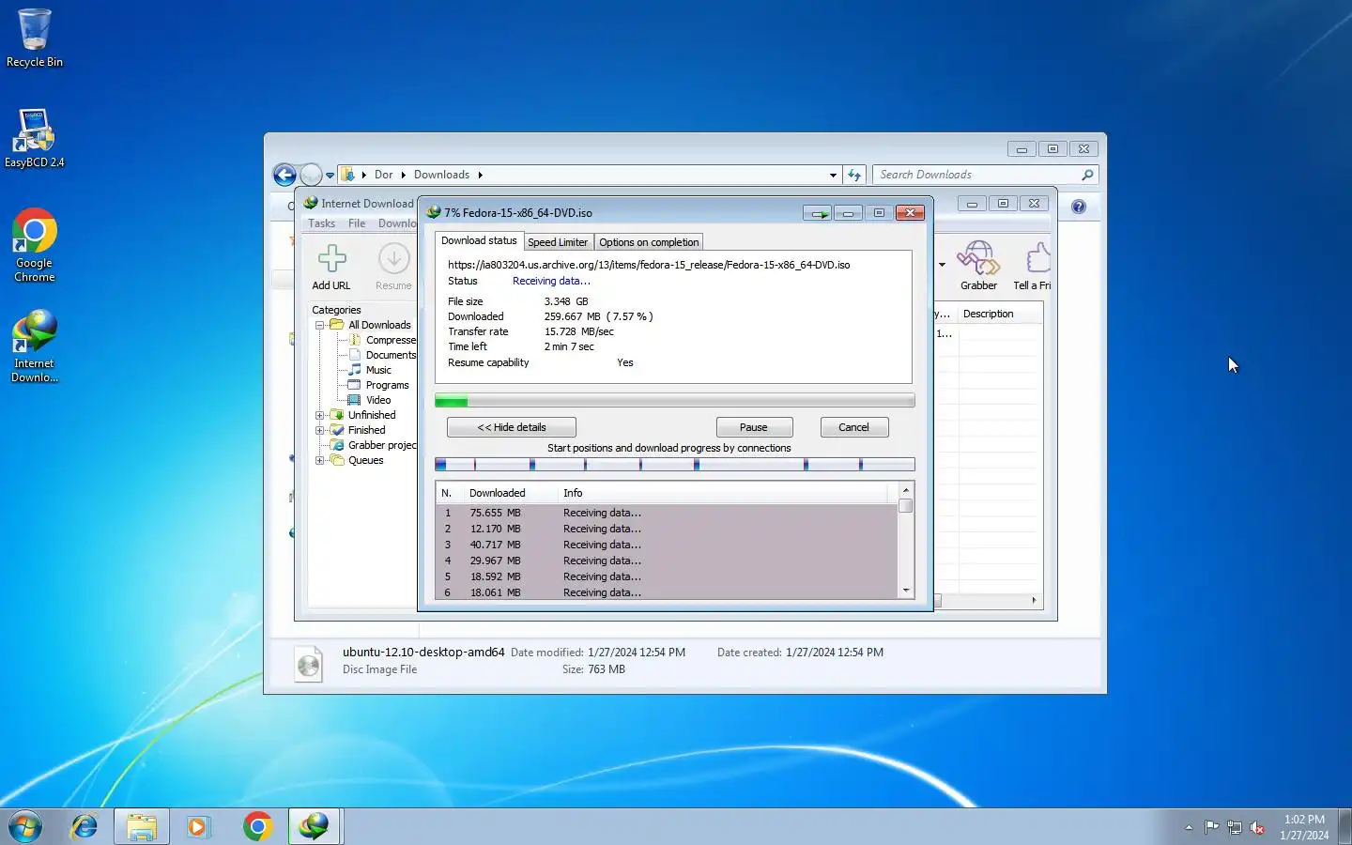This screenshot has height=845, width=1352.
Task: Click the Downloaded column header in connections list
Action: pos(511,493)
